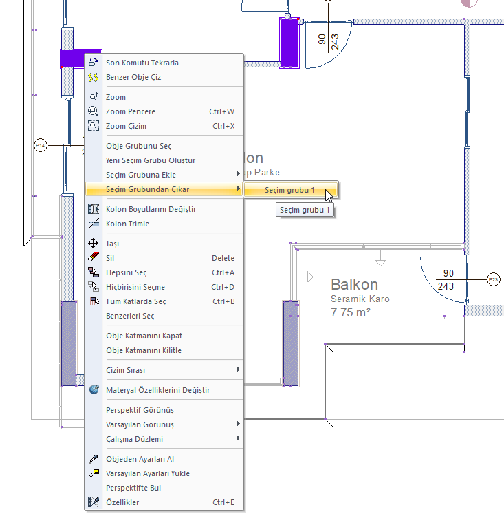Click Perspektif Görünüş in the context menu
The width and height of the screenshot is (504, 516).
click(140, 410)
